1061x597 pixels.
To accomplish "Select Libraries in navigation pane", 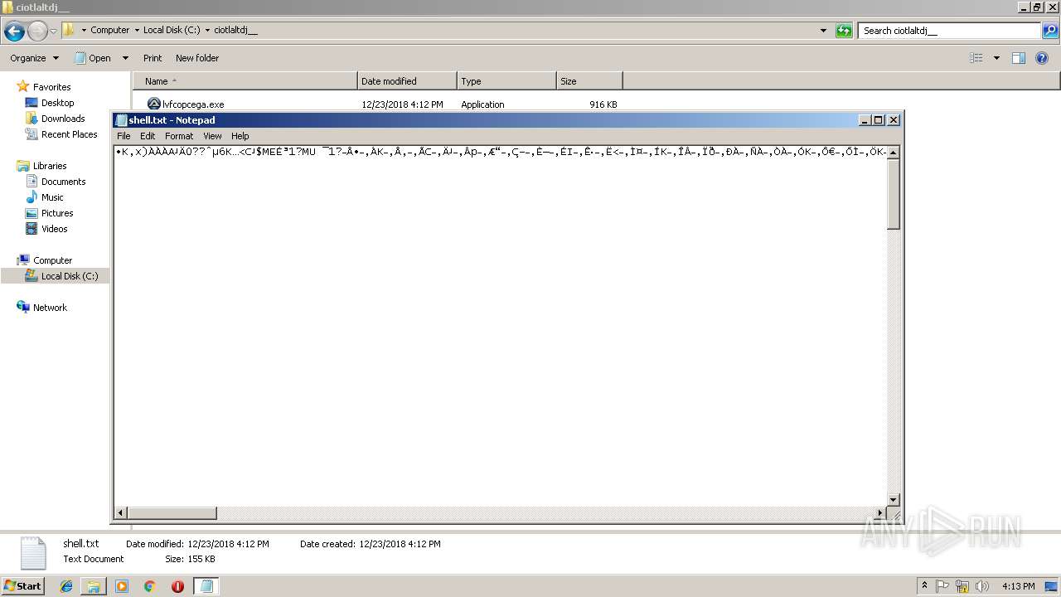I will tap(50, 166).
